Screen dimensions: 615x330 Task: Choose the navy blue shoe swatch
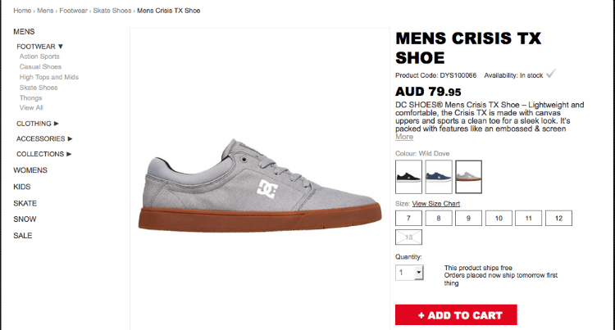click(439, 176)
